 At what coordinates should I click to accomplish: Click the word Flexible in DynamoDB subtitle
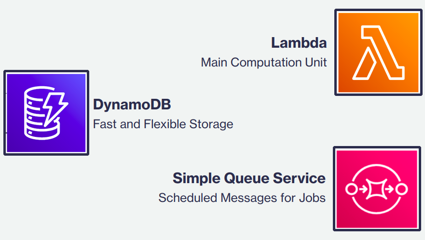(x=165, y=124)
